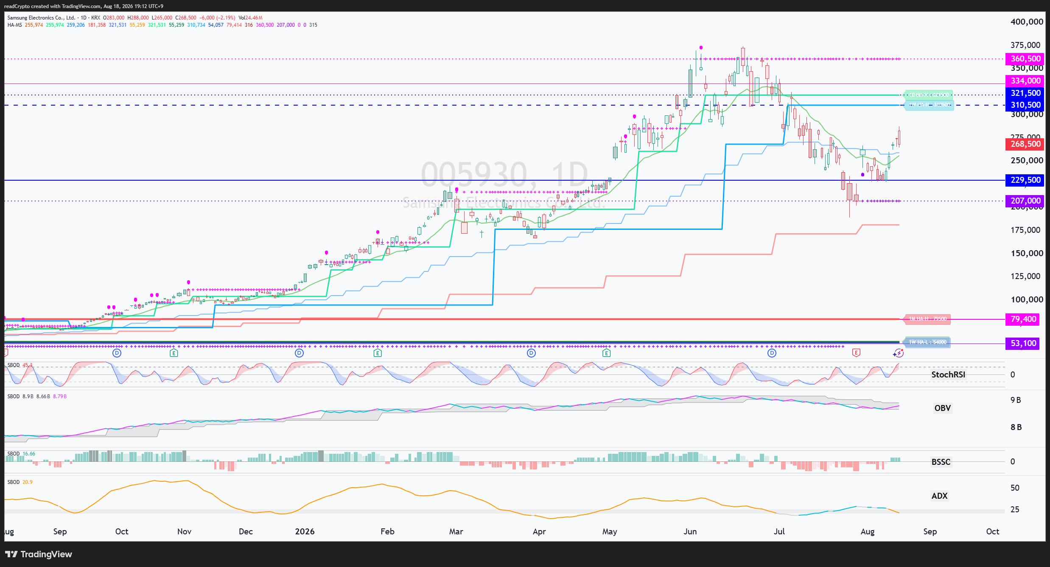
Task: Click the HA-MS indicator legend name
Action: (x=14, y=25)
